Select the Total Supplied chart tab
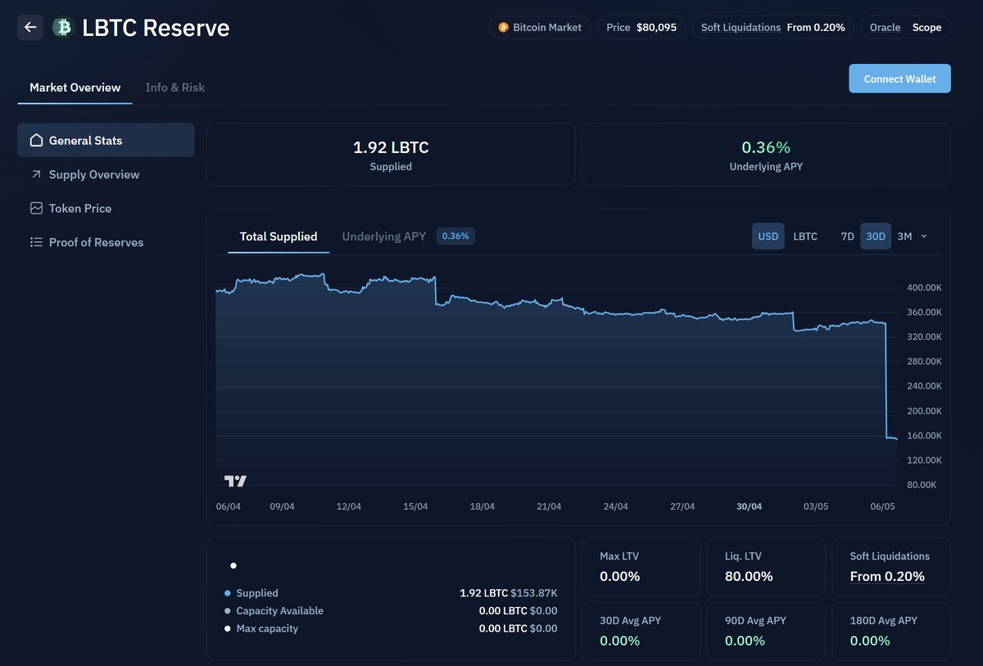Image resolution: width=983 pixels, height=666 pixels. coord(279,236)
